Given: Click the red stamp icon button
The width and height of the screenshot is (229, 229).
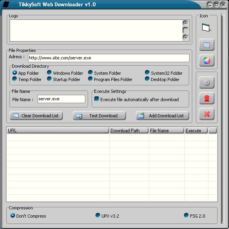Looking at the screenshot, I should [x=206, y=98].
